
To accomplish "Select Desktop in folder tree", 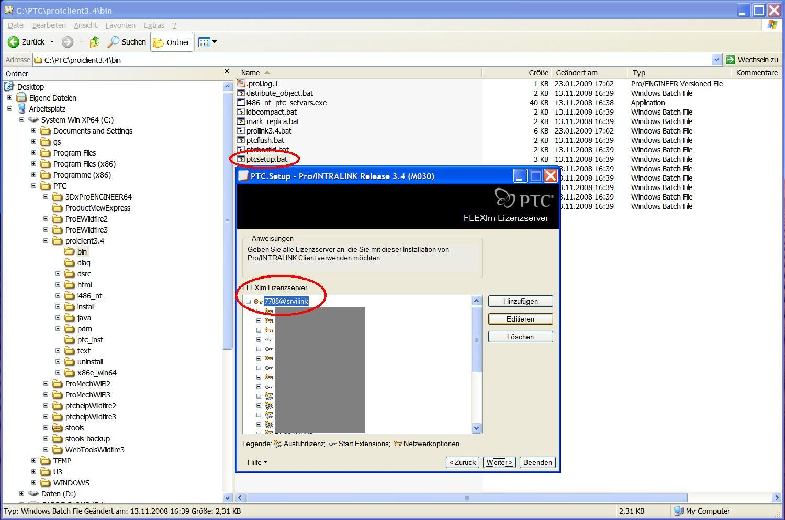I will coord(30,87).
